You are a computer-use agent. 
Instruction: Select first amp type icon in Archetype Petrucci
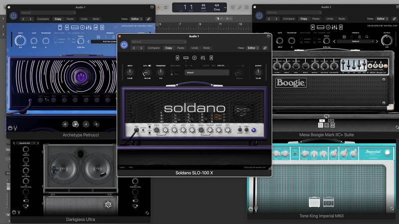[x=65, y=124]
